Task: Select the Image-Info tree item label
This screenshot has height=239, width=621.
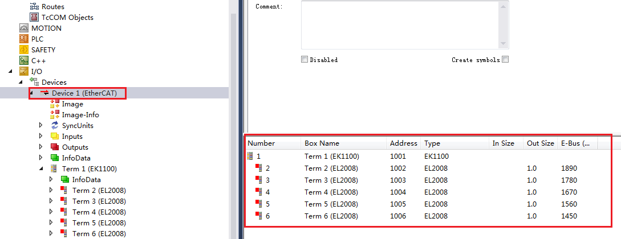Action: [80, 115]
